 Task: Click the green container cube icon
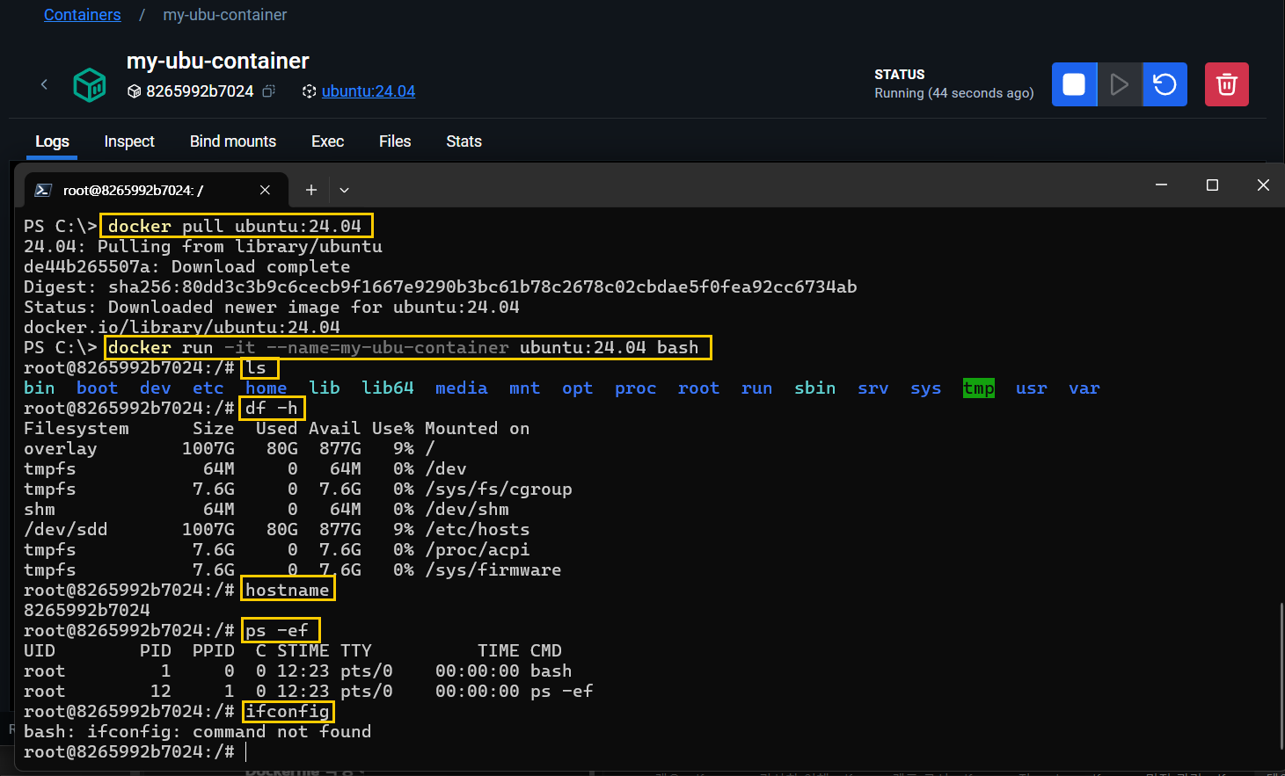89,84
